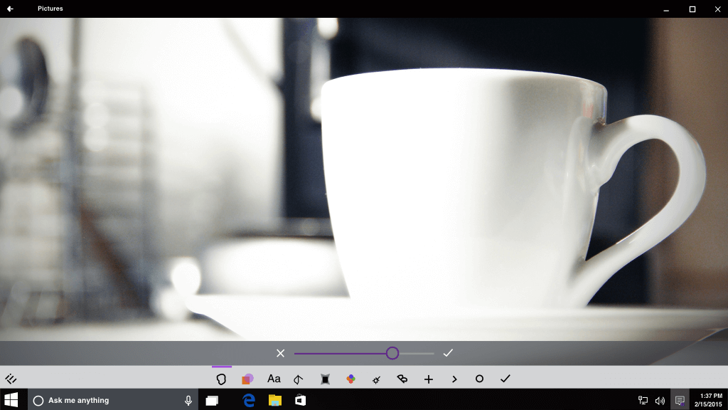Image resolution: width=728 pixels, height=410 pixels.
Task: Click the coffee cup photo canvas
Action: [x=364, y=179]
